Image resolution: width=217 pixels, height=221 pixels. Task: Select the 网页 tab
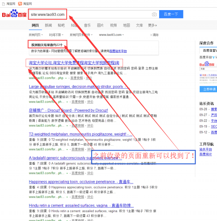35,25
